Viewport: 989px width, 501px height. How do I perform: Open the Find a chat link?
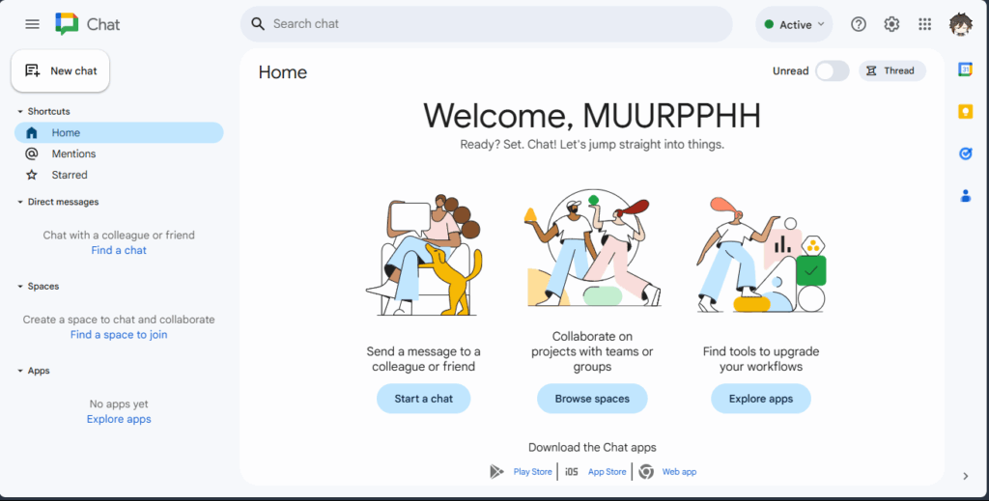pos(119,250)
